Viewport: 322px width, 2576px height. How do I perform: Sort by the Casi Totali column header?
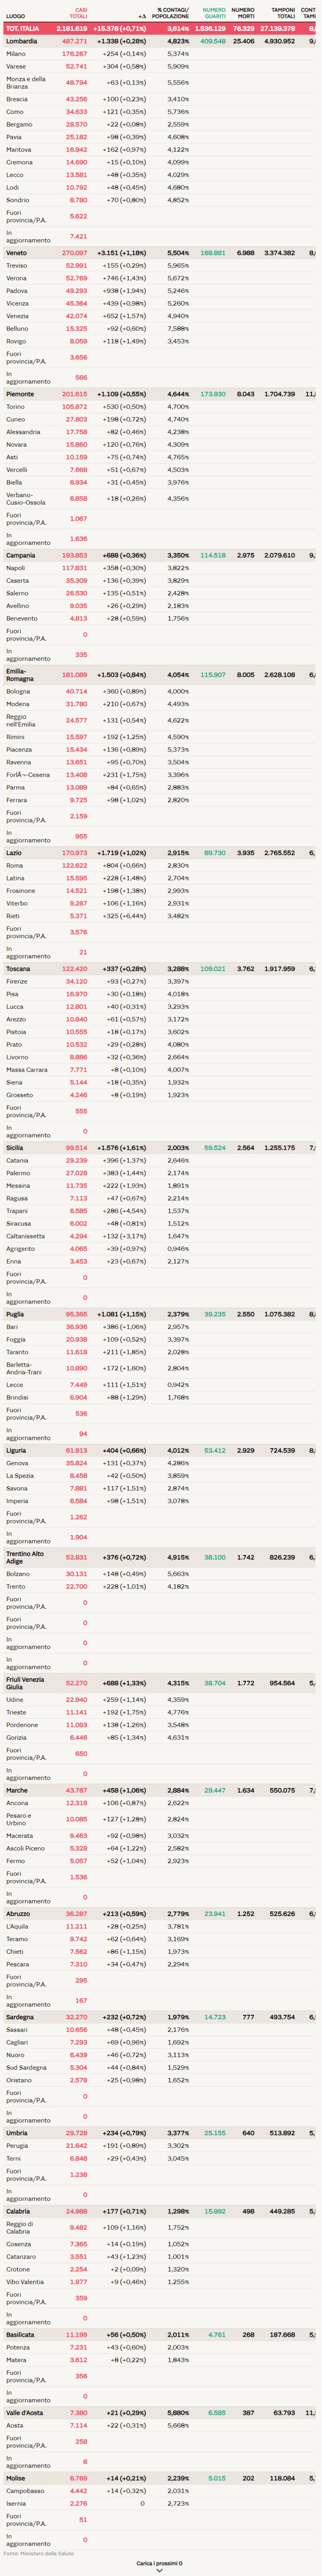click(78, 13)
